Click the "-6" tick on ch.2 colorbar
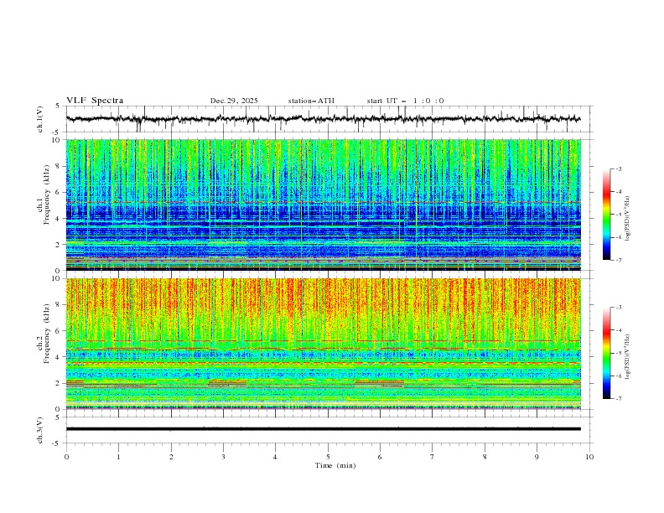Screen dimensions: 664x513 (618, 376)
